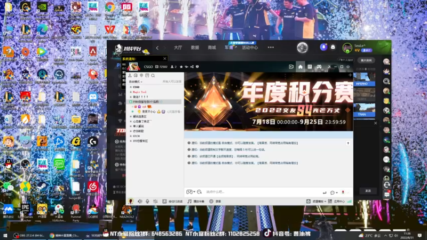The width and height of the screenshot is (427, 240).
Task: Go back with the left arrow in 5E header
Action: click(x=157, y=47)
